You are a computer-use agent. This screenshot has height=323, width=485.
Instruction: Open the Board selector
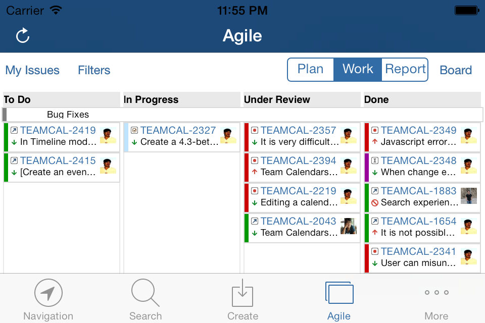(456, 70)
